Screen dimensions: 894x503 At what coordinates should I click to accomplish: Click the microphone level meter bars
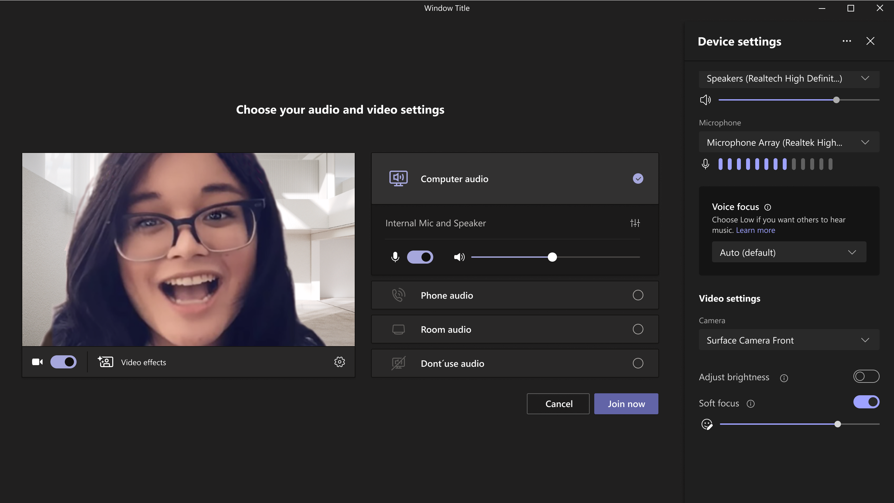[775, 164]
